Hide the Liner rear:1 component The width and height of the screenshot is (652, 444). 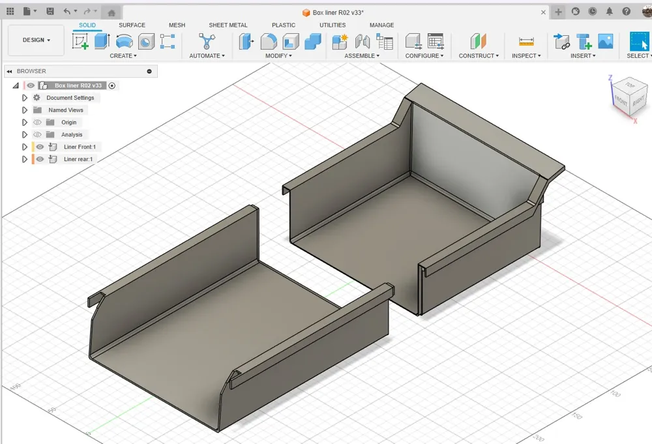(x=40, y=159)
